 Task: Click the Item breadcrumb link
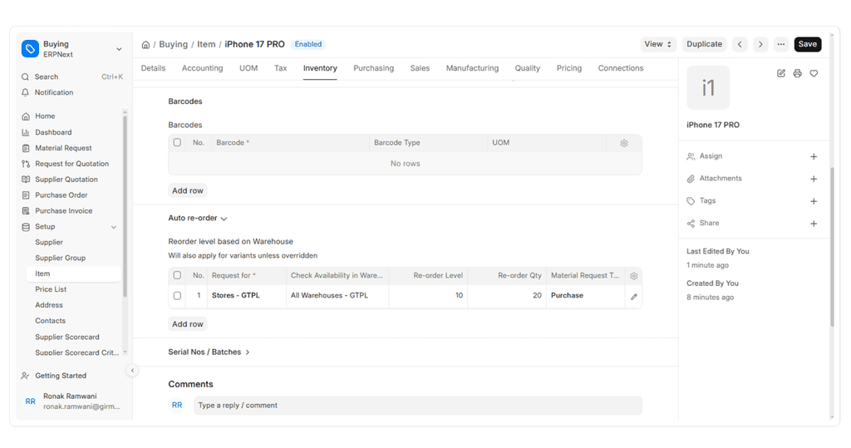(x=206, y=45)
